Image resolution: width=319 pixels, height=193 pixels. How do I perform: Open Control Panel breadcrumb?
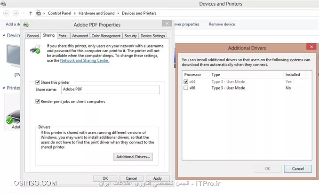[59, 13]
